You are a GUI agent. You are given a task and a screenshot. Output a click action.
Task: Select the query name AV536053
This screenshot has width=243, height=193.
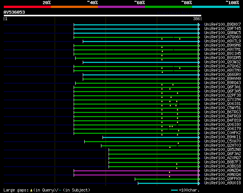point(14,12)
